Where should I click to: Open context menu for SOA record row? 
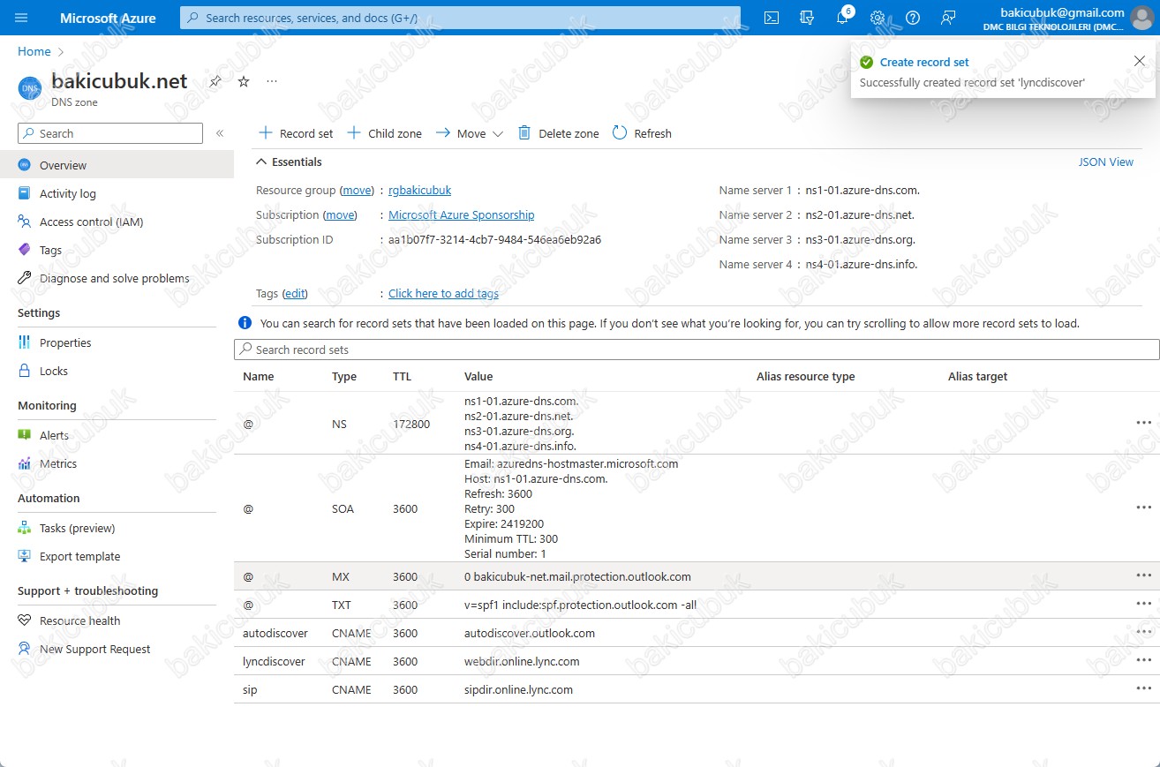[1144, 508]
